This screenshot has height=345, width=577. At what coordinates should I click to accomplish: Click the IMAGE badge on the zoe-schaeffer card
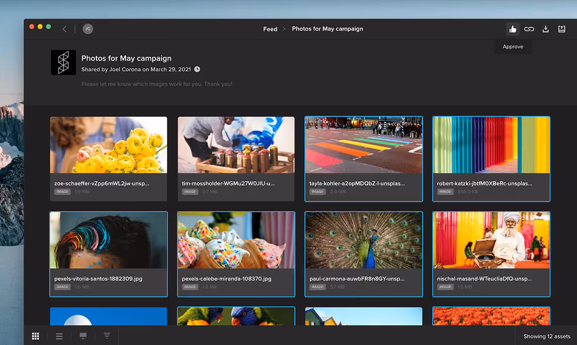[x=63, y=191]
